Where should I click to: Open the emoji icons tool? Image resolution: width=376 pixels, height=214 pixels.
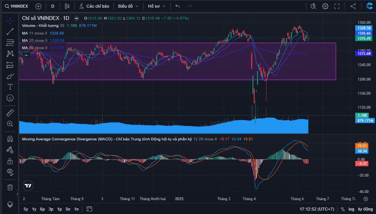click(10, 98)
